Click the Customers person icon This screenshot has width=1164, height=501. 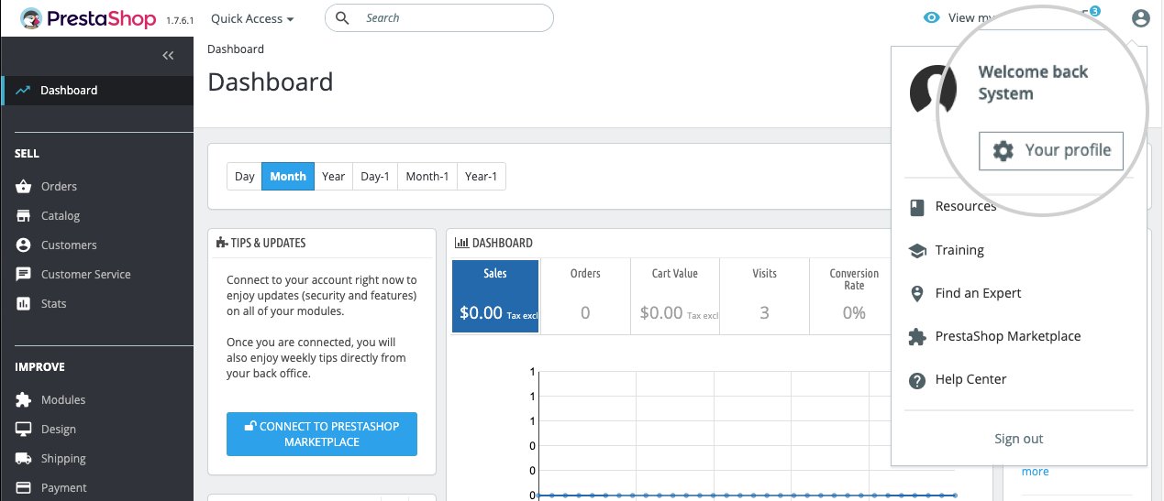(x=23, y=245)
